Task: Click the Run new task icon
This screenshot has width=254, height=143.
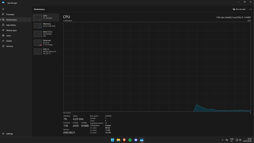Action: [x=234, y=9]
